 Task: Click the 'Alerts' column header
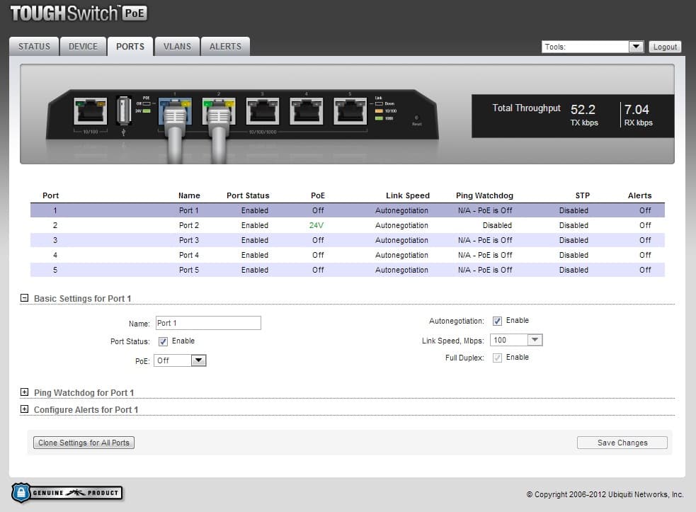pyautogui.click(x=639, y=195)
